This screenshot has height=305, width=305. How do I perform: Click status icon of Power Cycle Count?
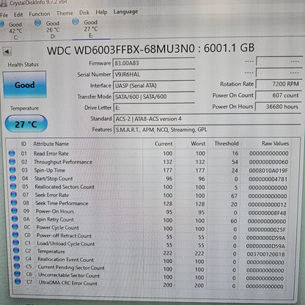coord(15,227)
